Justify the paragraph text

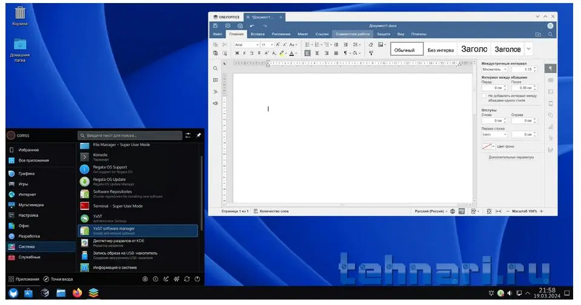[336, 53]
